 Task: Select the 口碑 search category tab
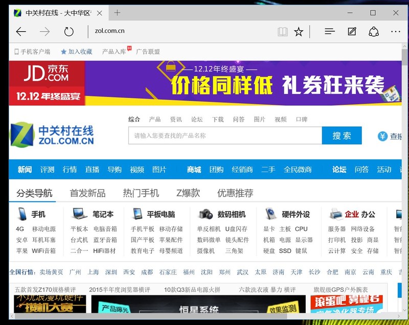(x=302, y=120)
